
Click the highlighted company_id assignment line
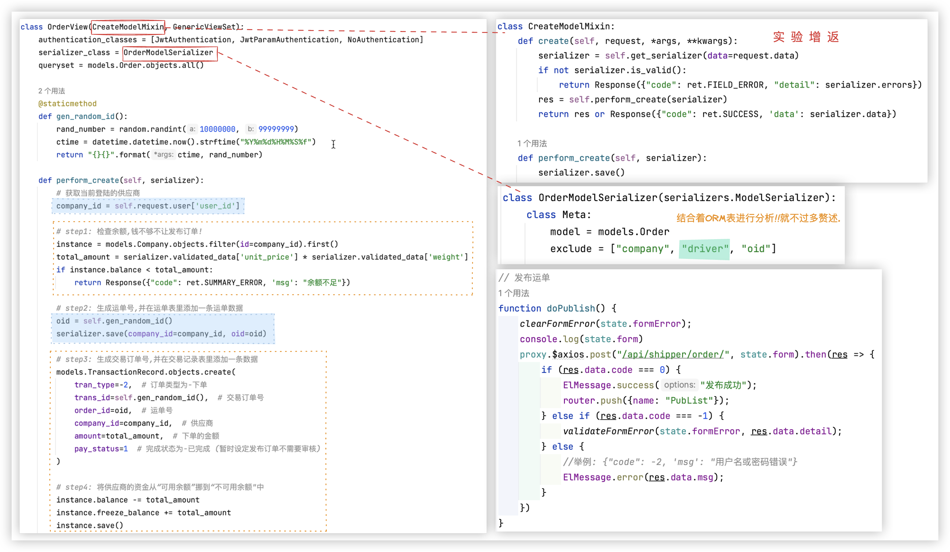tap(148, 206)
